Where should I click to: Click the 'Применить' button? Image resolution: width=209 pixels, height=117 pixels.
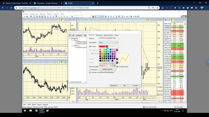[x=114, y=85]
